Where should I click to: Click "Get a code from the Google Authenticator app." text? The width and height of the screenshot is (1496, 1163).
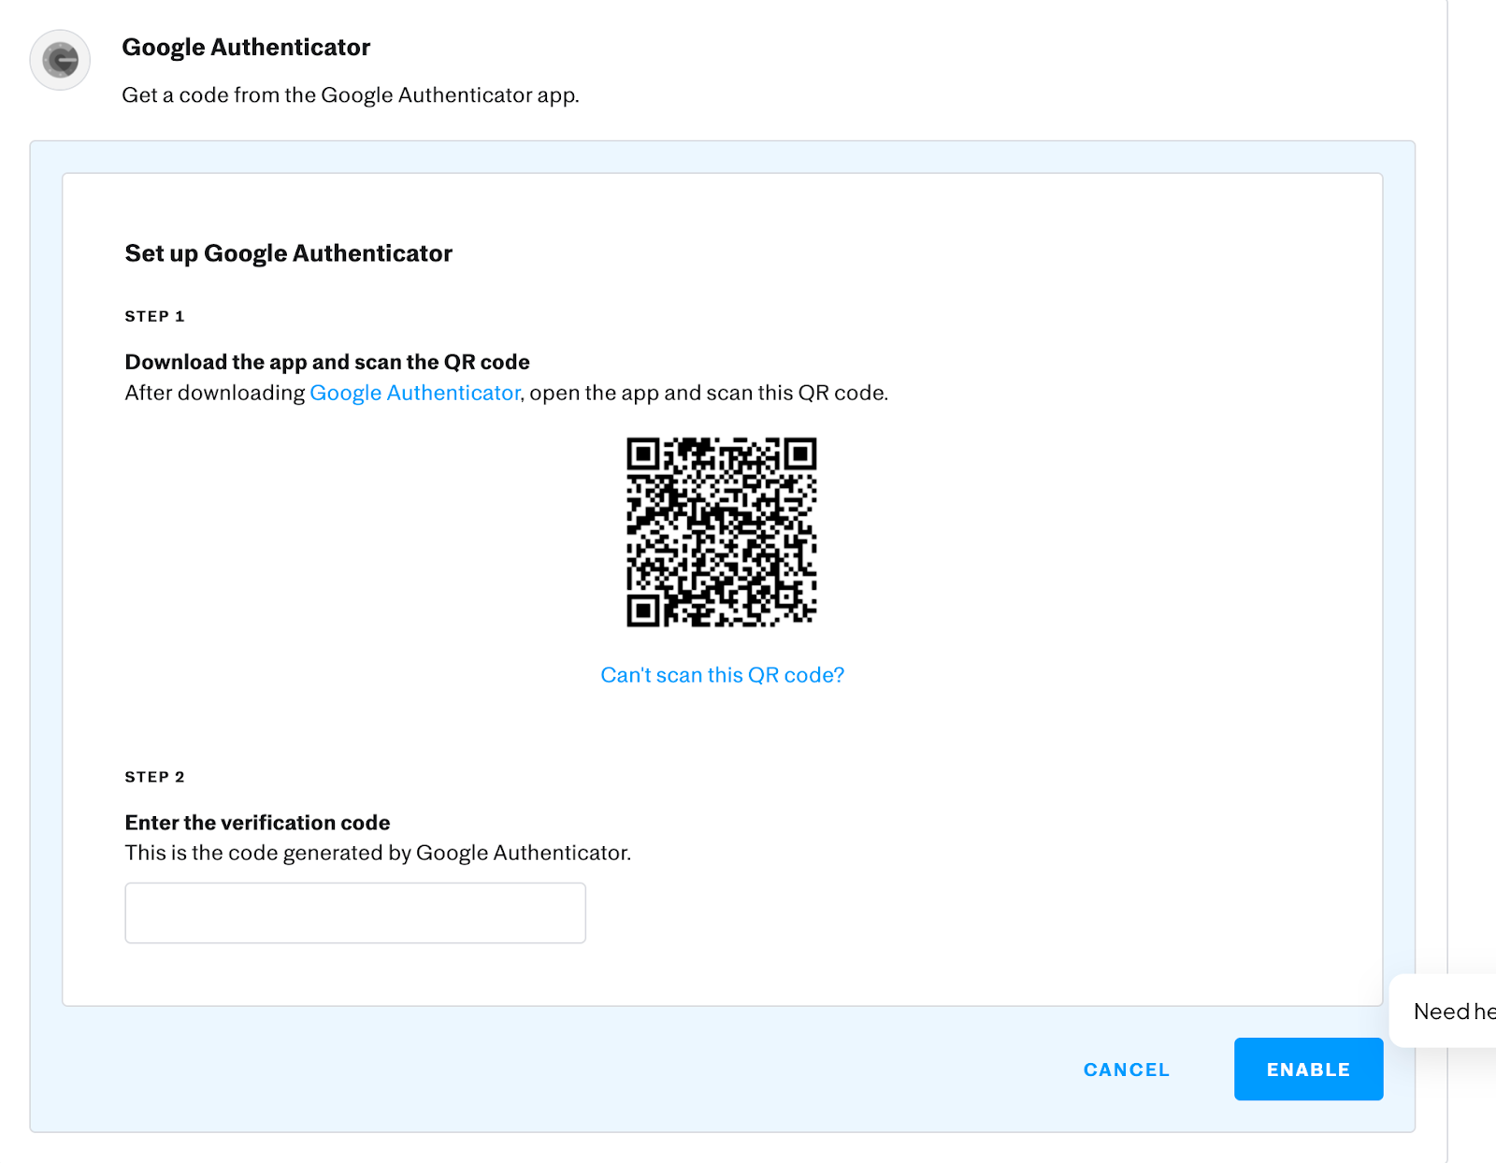click(x=351, y=95)
